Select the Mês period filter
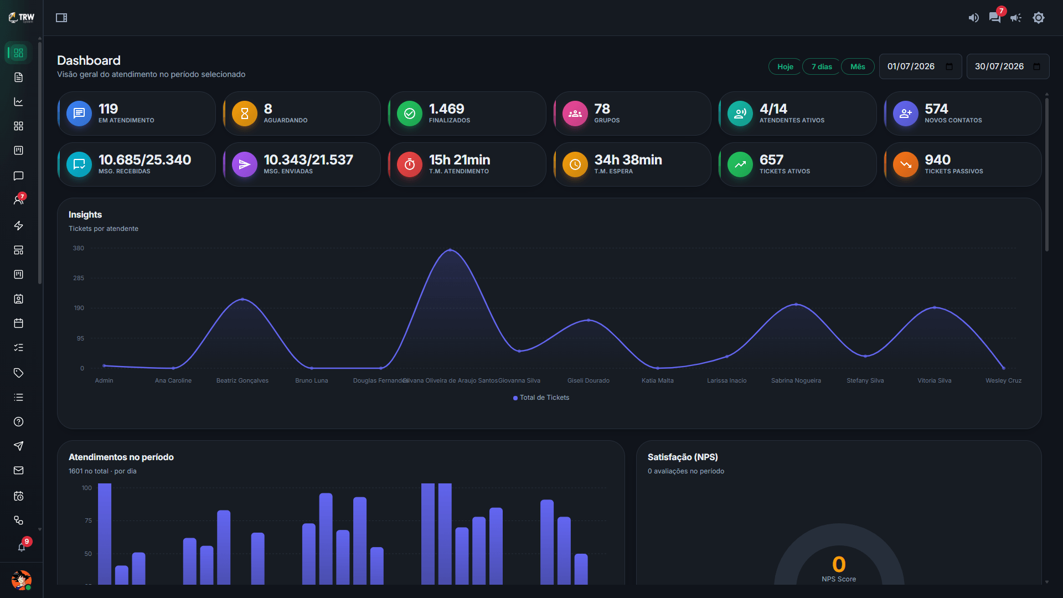 858,66
